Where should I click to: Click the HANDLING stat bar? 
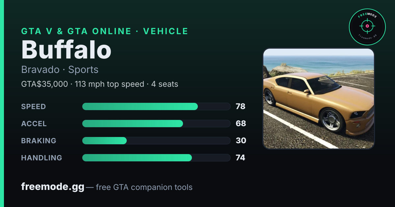tap(156, 158)
